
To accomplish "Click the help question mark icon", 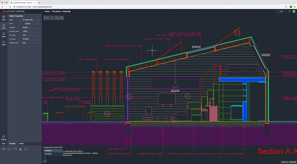I will (x=288, y=11).
